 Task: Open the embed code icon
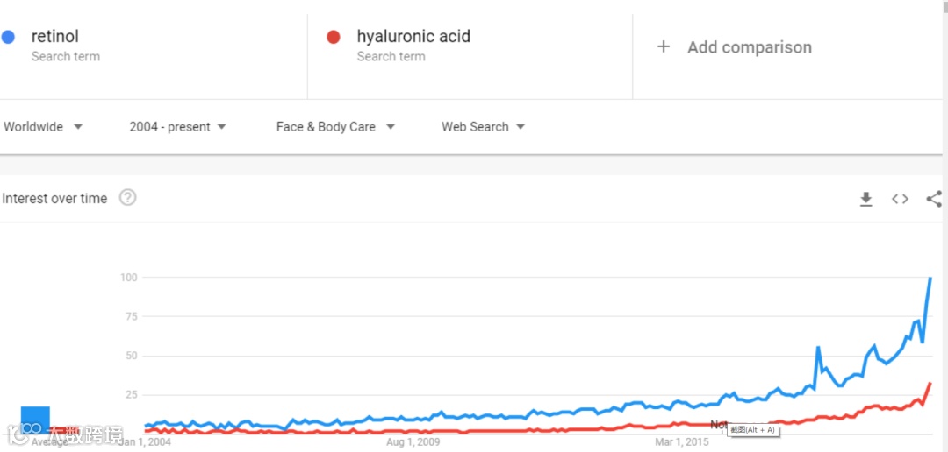click(900, 199)
